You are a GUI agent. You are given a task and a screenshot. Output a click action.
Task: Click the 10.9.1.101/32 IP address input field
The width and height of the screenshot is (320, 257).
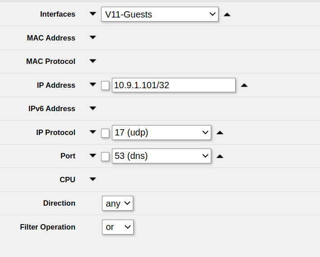point(173,85)
